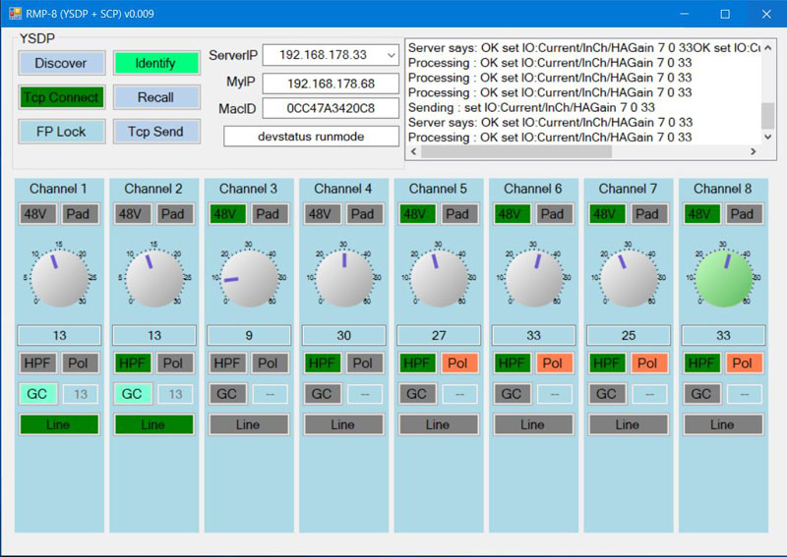
Task: Click the green Identify button
Action: pyautogui.click(x=156, y=63)
